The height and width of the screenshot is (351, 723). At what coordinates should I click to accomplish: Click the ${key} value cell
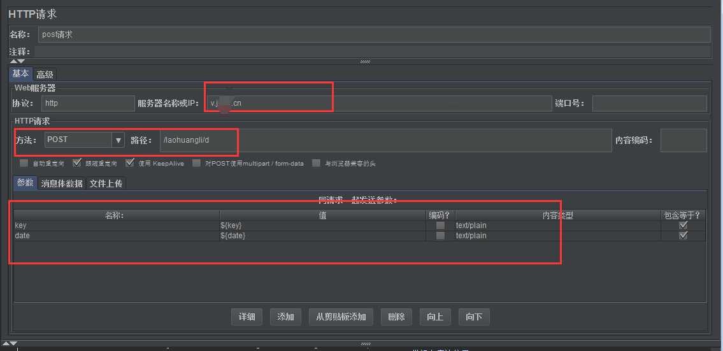(323, 226)
